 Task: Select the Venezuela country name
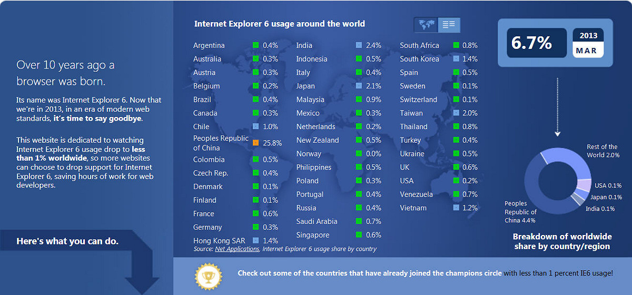click(x=417, y=194)
